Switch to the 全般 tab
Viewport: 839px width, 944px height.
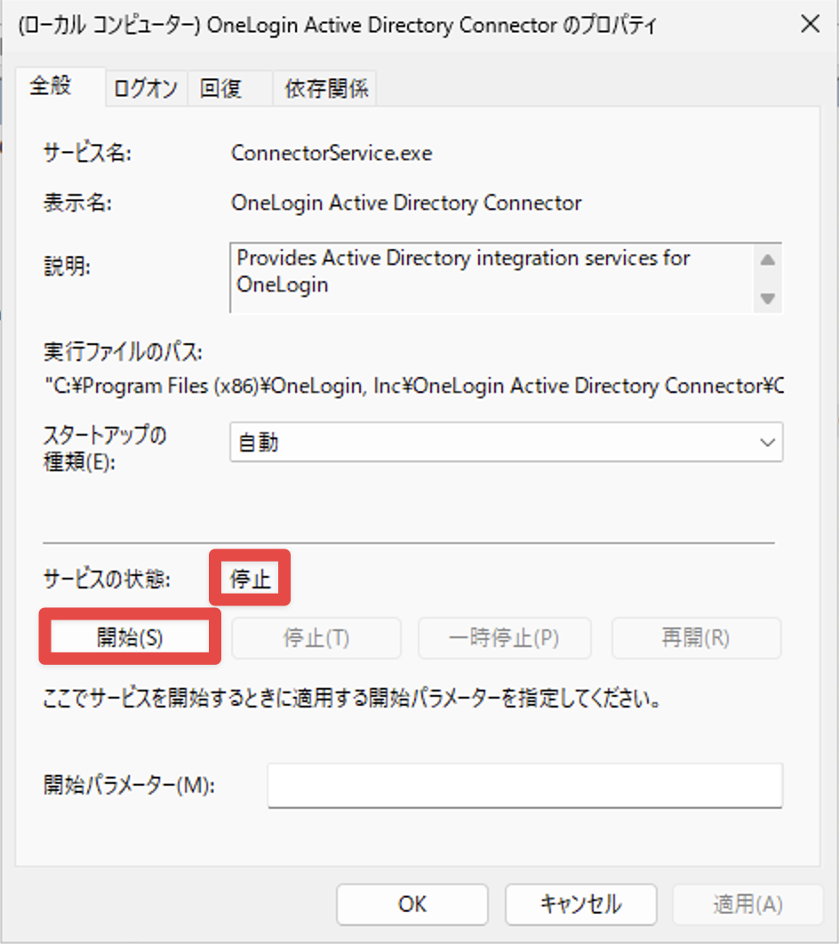pos(60,87)
